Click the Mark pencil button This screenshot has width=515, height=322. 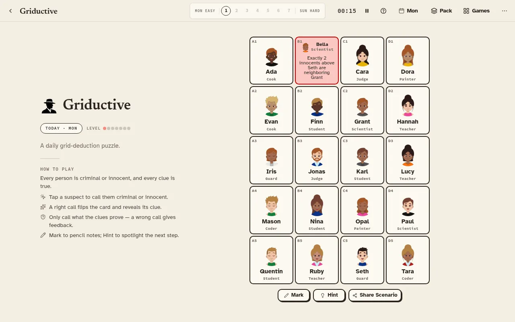coord(294,295)
